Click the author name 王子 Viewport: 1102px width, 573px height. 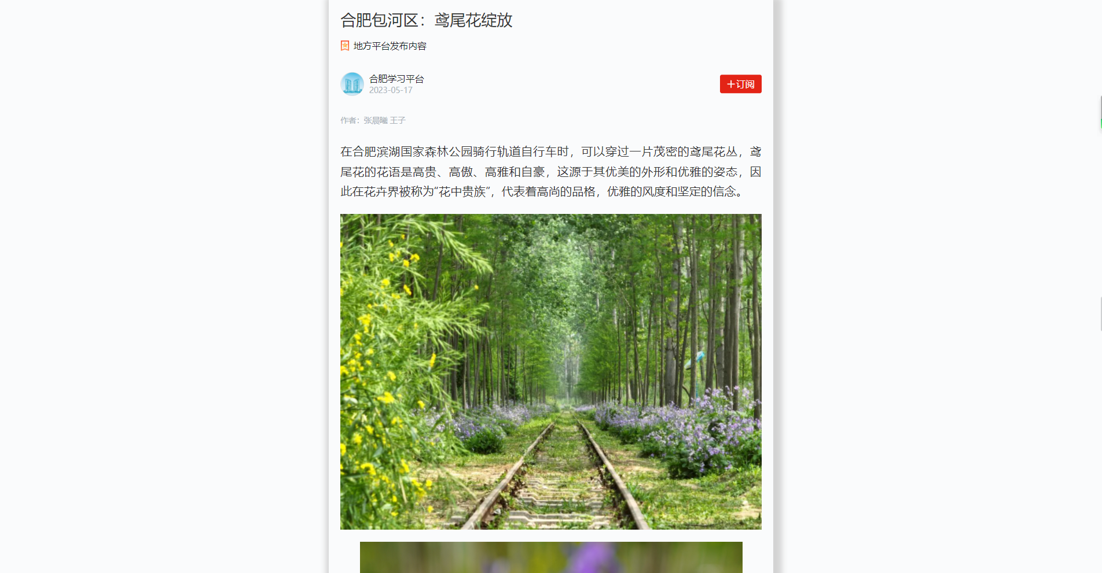[x=398, y=120]
